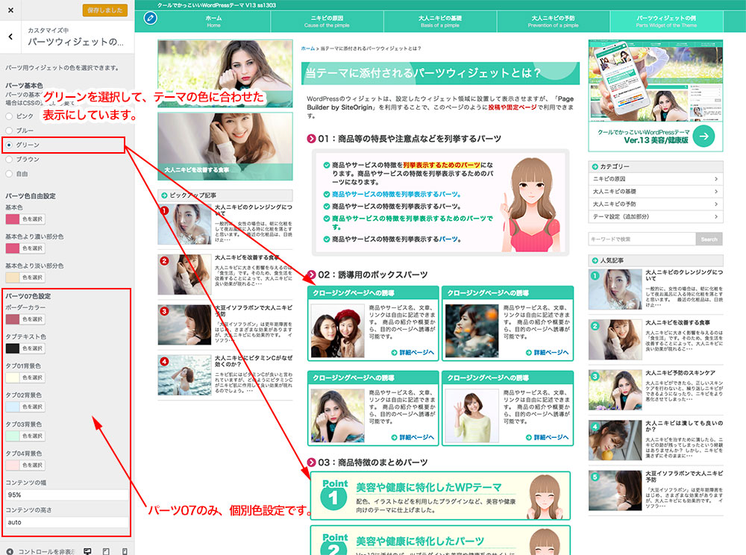Open 詳細ページへ link in the waving woman box
This screenshot has width=746, height=555.
point(547,437)
